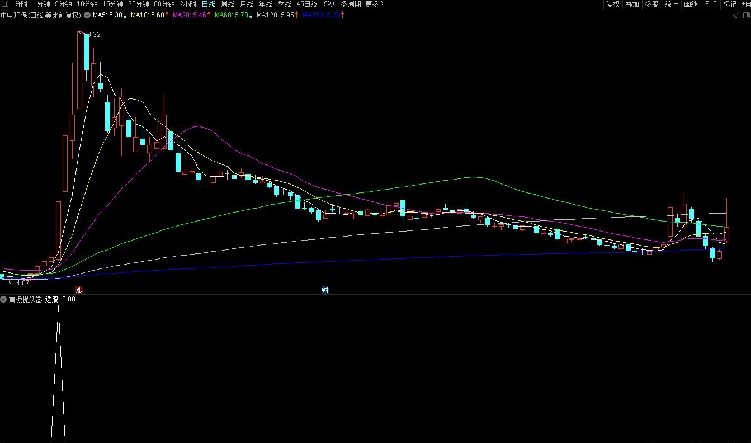Screen dimensions: 751x443
Task: Click the tallest cyan candle near 9.32 peak
Action: (x=86, y=51)
